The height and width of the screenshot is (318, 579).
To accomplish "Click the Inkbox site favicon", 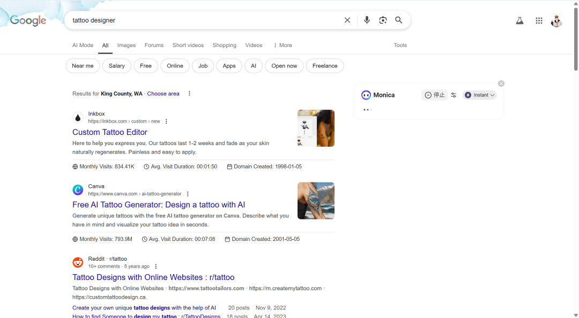I will click(x=78, y=118).
